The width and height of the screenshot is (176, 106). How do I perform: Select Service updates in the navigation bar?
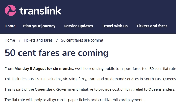(x=79, y=26)
